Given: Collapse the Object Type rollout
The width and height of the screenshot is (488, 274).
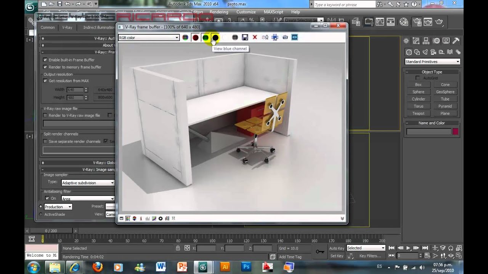Looking at the screenshot, I should (432, 72).
